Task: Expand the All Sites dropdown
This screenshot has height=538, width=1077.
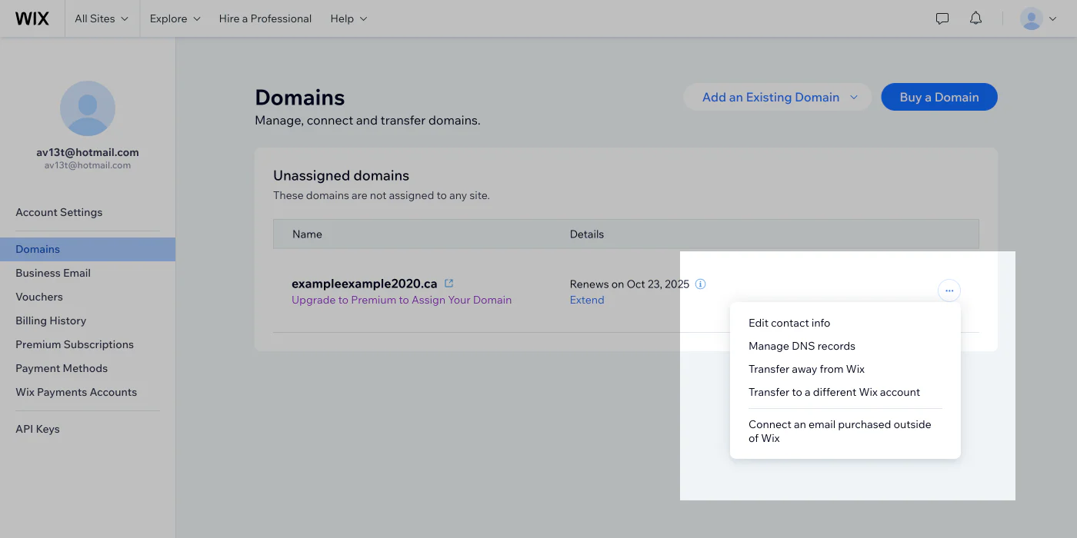Action: click(102, 18)
